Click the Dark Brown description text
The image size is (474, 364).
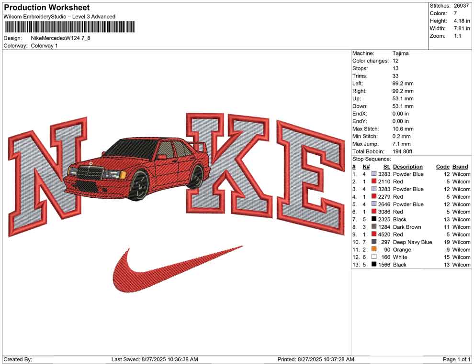pos(407,227)
